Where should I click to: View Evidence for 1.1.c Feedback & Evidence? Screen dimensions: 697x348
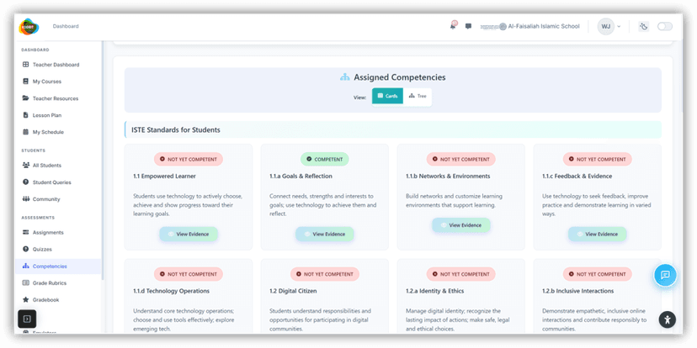[x=597, y=235]
